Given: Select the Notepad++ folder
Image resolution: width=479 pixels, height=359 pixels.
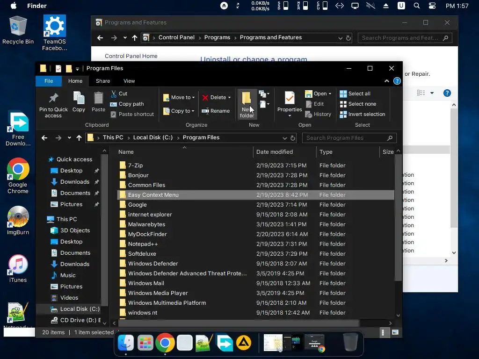Looking at the screenshot, I should click(255, 244).
